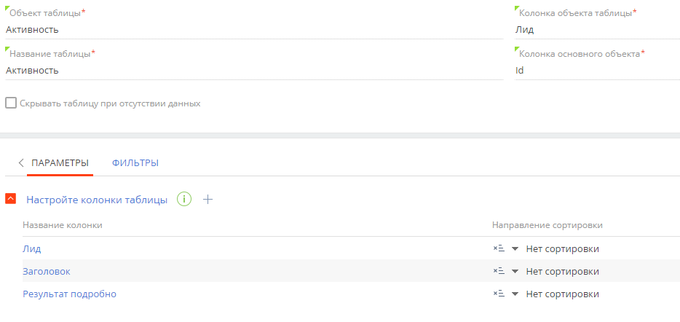Click the sort icon in the Результат подробно row
Image resolution: width=680 pixels, height=322 pixels.
pos(499,294)
